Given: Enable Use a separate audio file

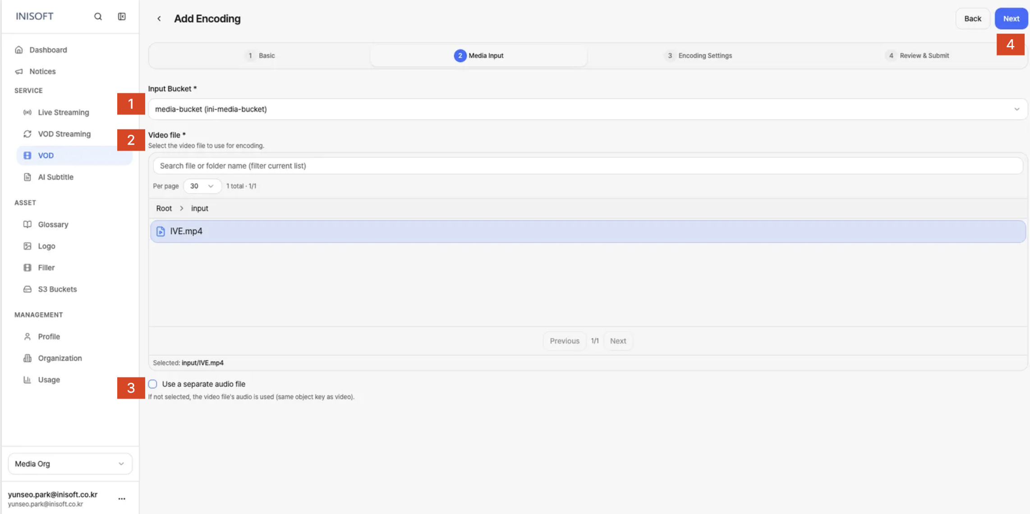Looking at the screenshot, I should pos(153,384).
